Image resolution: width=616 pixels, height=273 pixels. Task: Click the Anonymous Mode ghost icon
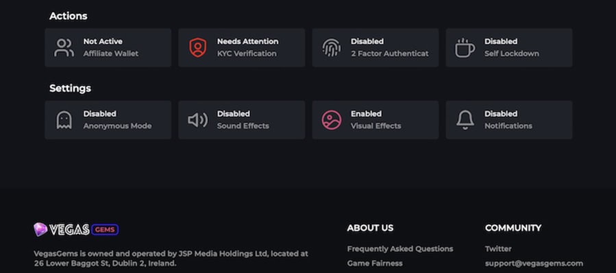[64, 120]
